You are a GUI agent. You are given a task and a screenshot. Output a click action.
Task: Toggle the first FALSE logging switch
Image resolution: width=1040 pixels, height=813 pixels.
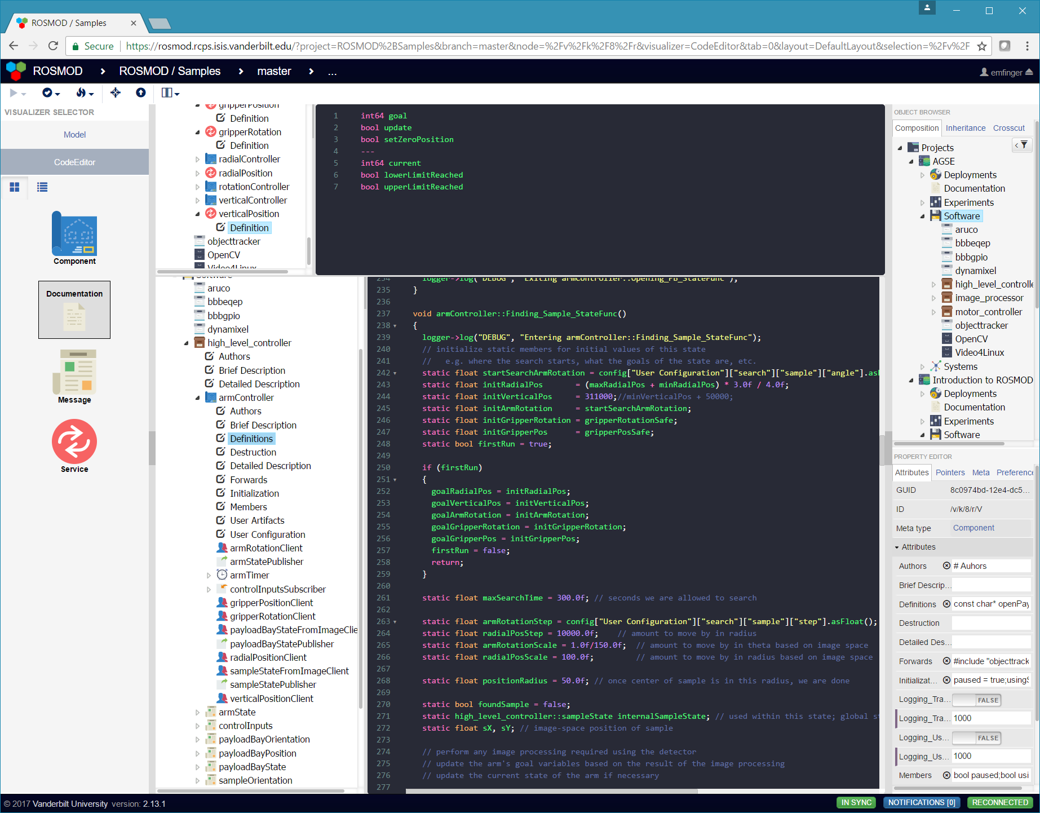coord(976,700)
